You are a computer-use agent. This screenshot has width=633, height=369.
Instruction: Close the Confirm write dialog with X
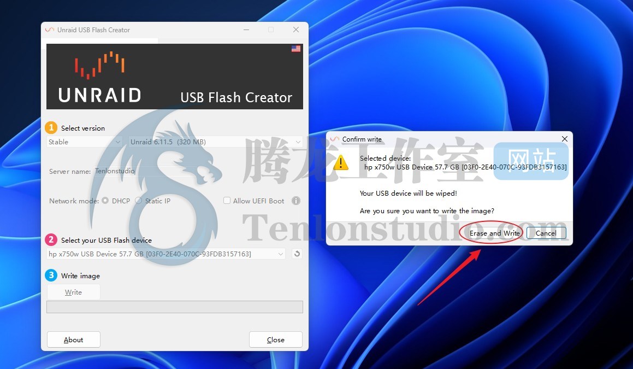point(564,139)
